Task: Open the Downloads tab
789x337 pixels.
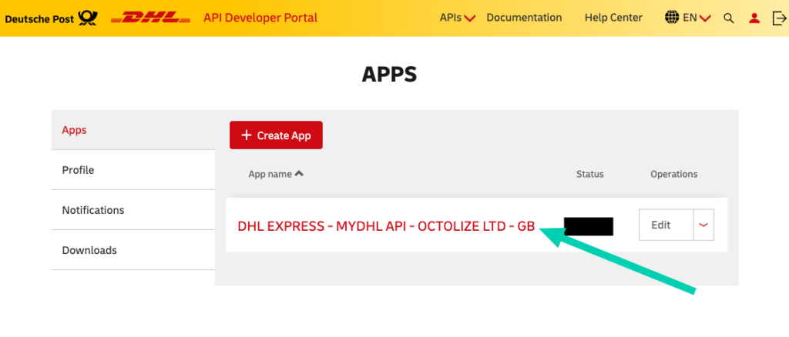Action: click(133, 250)
